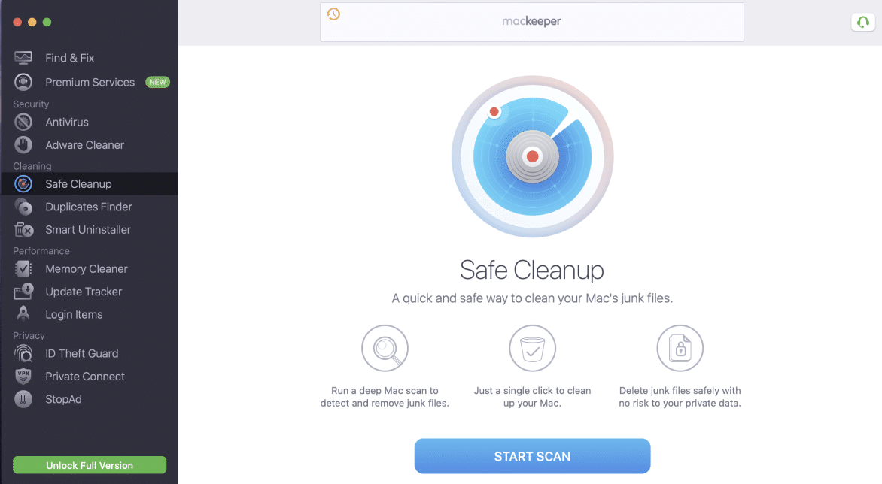
Task: Manage Login Items
Action: [x=72, y=314]
